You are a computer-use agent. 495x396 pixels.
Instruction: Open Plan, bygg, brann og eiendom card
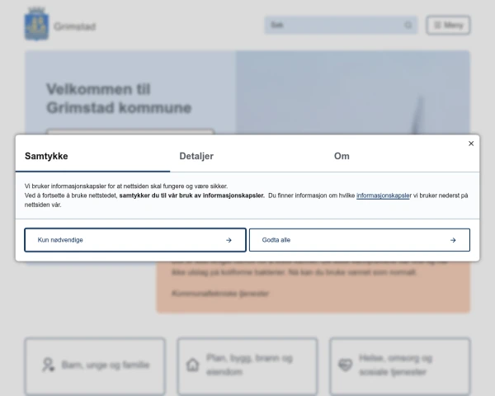coord(247,365)
